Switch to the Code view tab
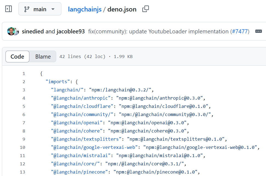Image resolution: width=266 pixels, height=176 pixels. click(17, 57)
